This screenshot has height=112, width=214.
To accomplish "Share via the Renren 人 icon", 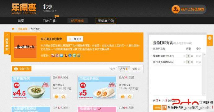I will [x=70, y=56].
